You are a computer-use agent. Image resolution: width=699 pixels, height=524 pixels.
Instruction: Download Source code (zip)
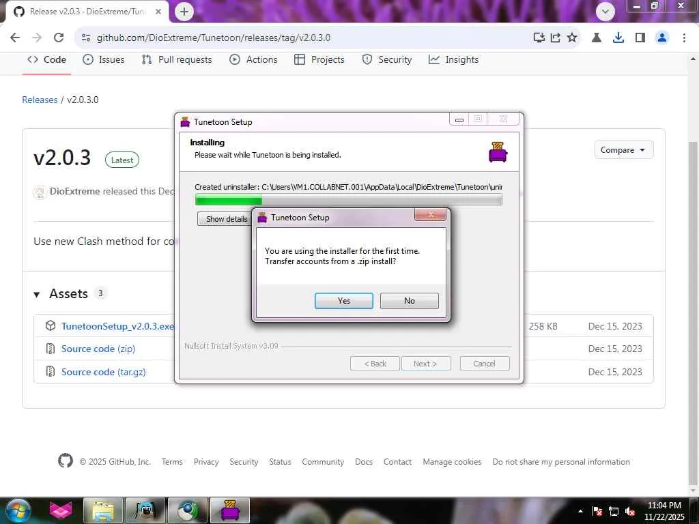pos(98,349)
